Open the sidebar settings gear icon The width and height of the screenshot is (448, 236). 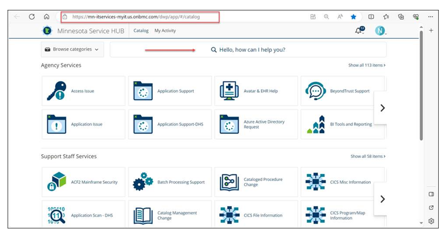431,221
